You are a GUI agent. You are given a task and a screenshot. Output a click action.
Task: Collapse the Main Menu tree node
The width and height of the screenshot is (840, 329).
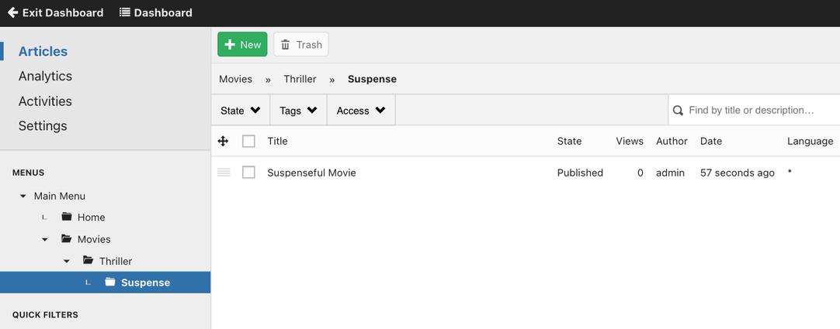click(23, 196)
